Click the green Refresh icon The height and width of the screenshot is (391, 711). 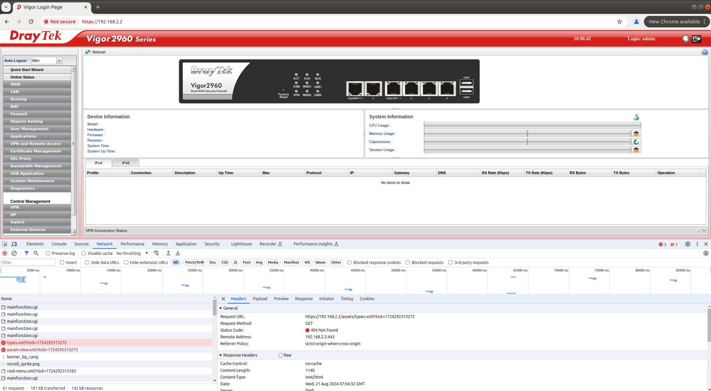88,52
